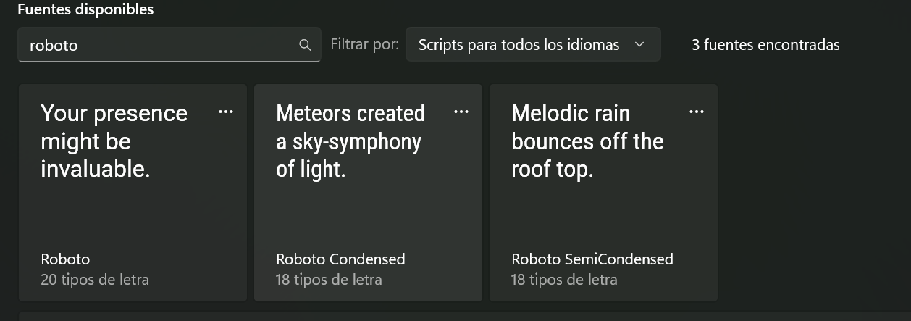Screen dimensions: 911x321
Task: Click the search magnifier icon
Action: point(305,45)
